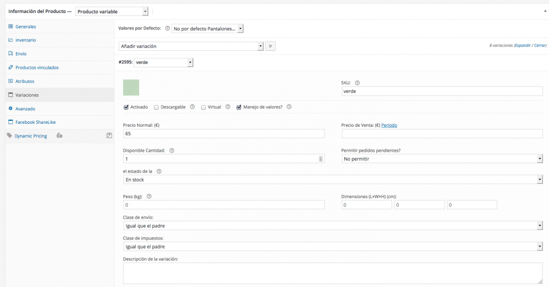Open the Periodo link for sale price
The width and height of the screenshot is (549, 287).
[x=389, y=125]
